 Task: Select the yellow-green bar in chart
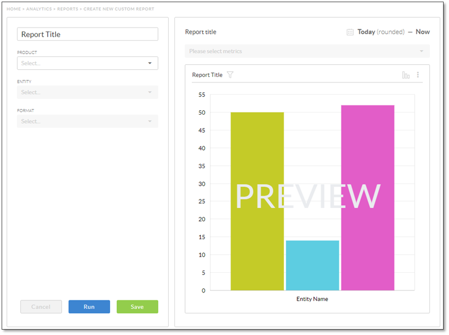(x=257, y=201)
